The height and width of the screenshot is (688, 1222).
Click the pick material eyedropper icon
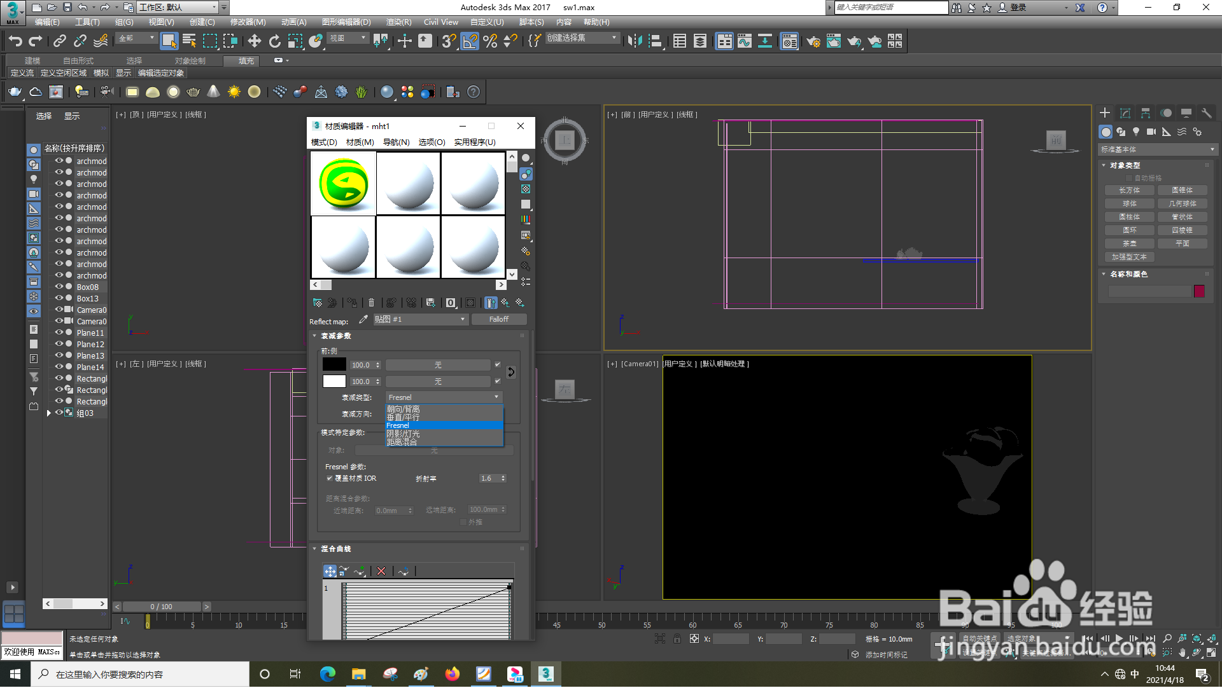coord(363,320)
